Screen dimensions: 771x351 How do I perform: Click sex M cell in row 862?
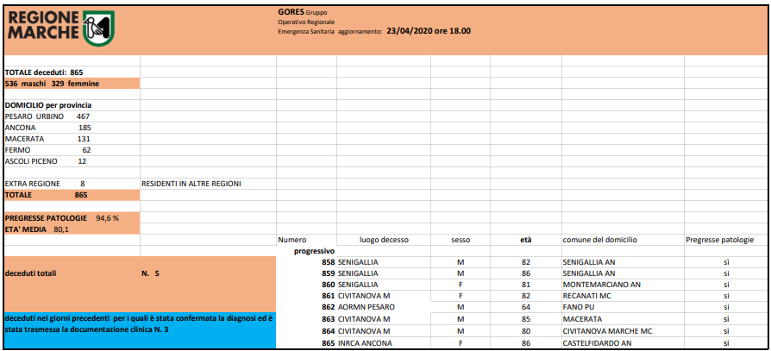tap(461, 307)
